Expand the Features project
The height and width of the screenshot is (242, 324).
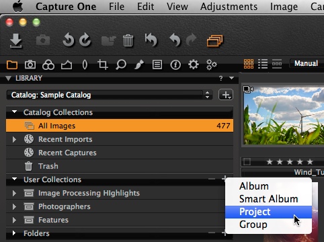pos(14,220)
